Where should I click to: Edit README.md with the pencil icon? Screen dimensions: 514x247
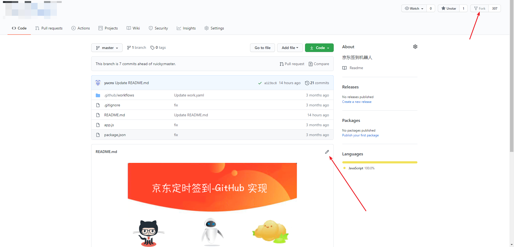327,152
